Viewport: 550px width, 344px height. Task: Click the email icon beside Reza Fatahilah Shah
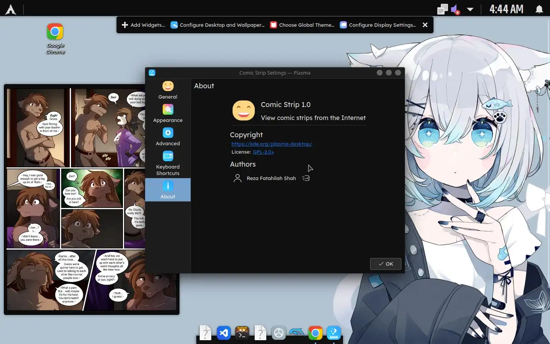click(x=306, y=178)
